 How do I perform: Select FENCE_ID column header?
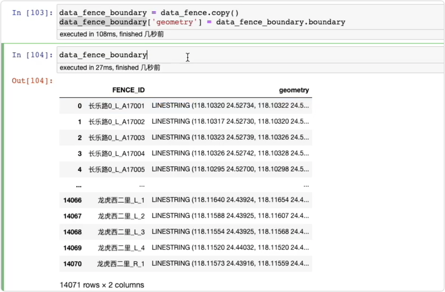(128, 90)
